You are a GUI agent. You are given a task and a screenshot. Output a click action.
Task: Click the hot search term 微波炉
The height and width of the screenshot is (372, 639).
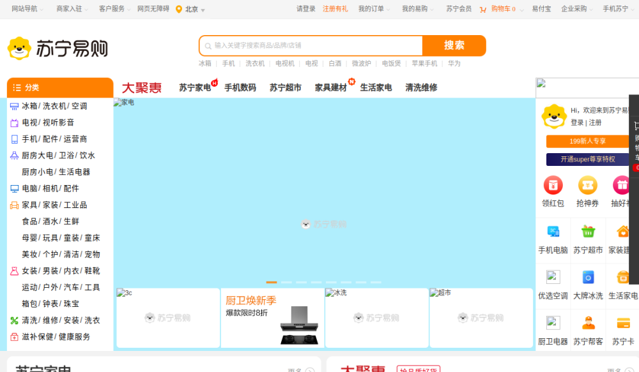(362, 64)
